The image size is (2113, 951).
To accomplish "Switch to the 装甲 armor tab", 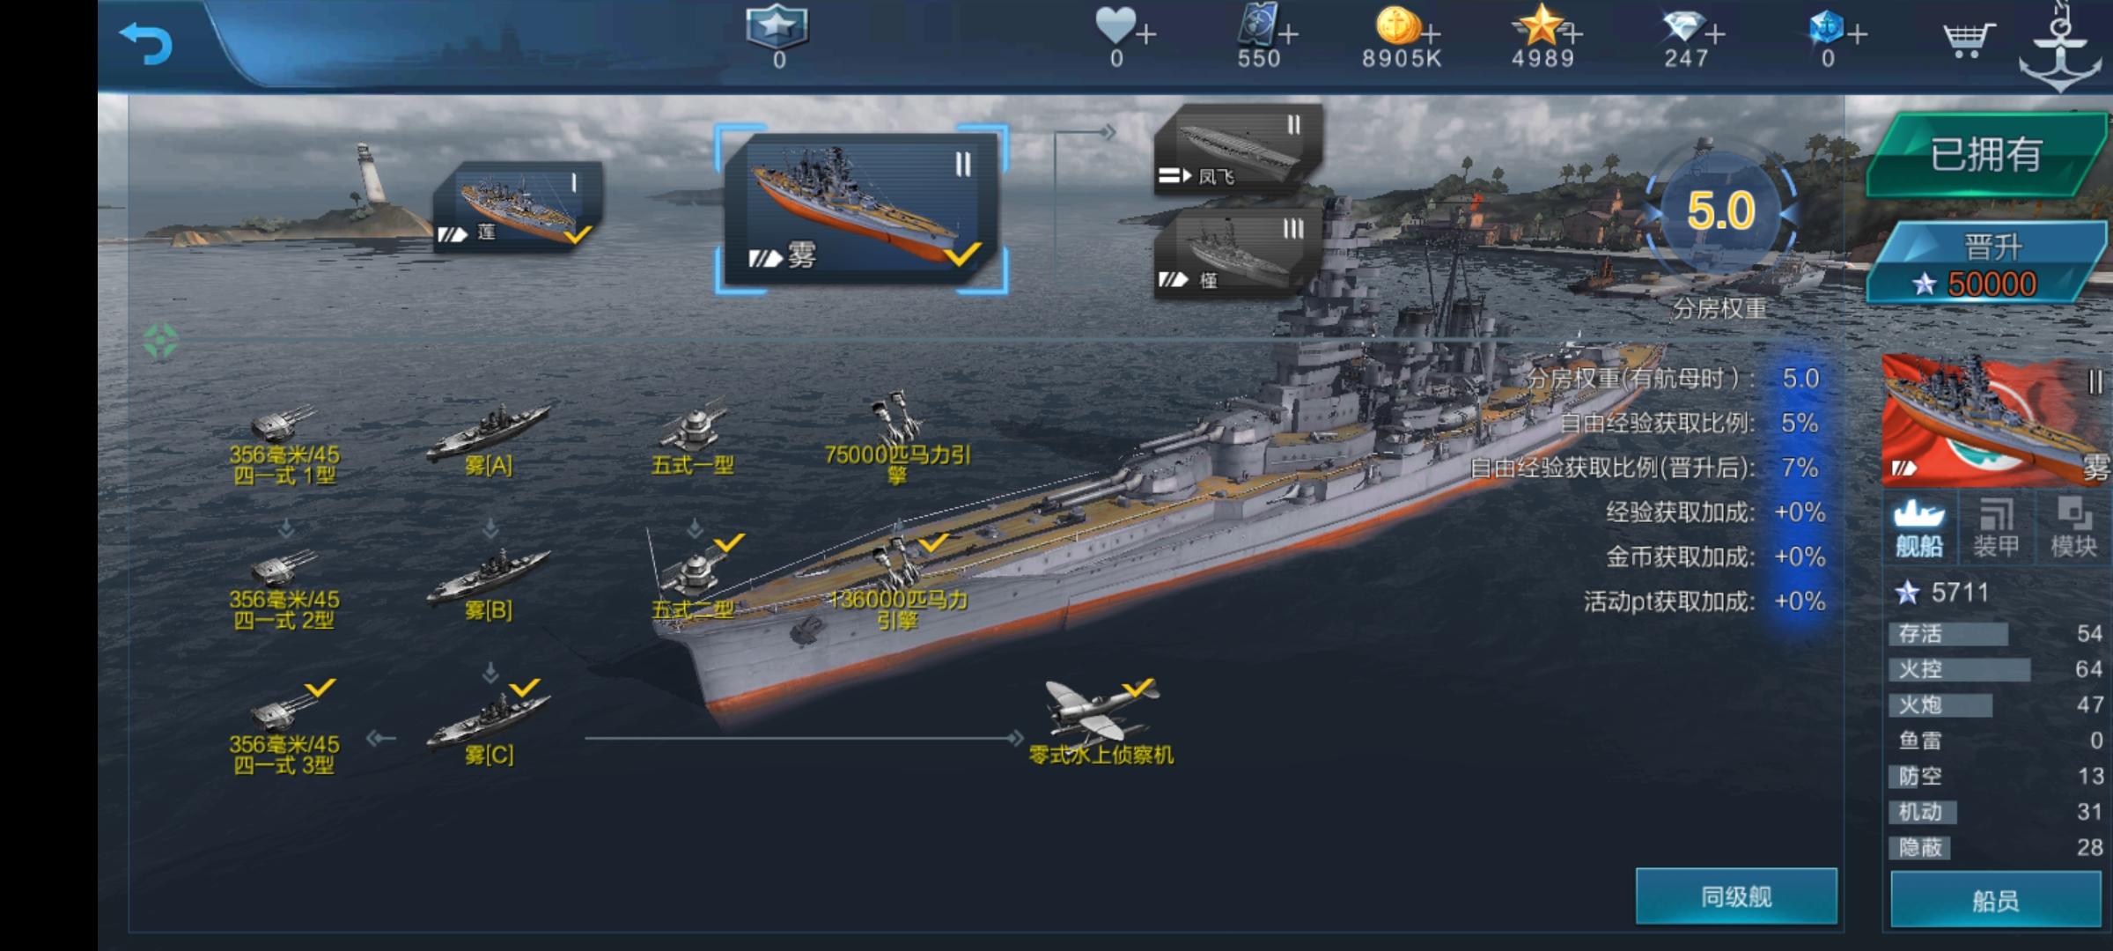I will tap(1996, 527).
